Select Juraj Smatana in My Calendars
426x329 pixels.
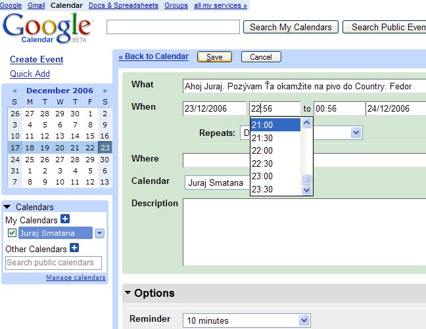click(x=55, y=233)
